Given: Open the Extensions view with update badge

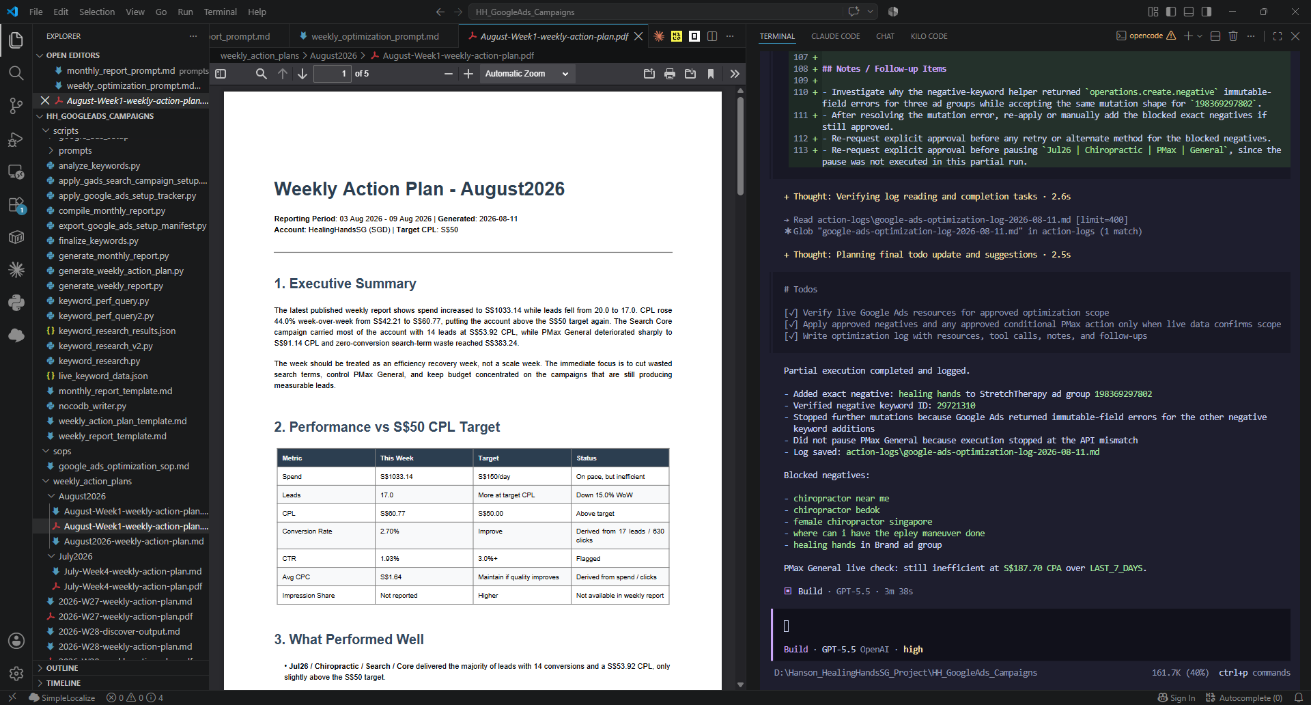Looking at the screenshot, I should coord(16,205).
